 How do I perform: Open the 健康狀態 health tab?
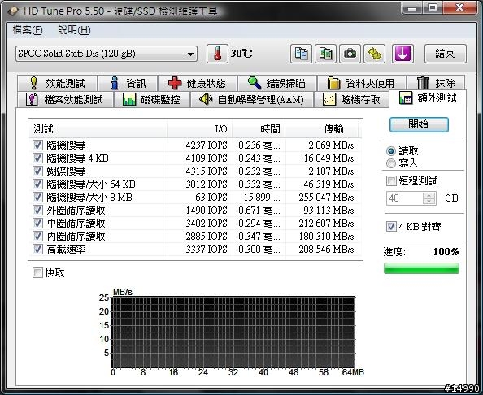point(198,83)
